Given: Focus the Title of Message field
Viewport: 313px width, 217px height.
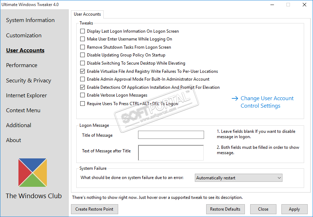Looking at the screenshot, I should coord(171,135).
